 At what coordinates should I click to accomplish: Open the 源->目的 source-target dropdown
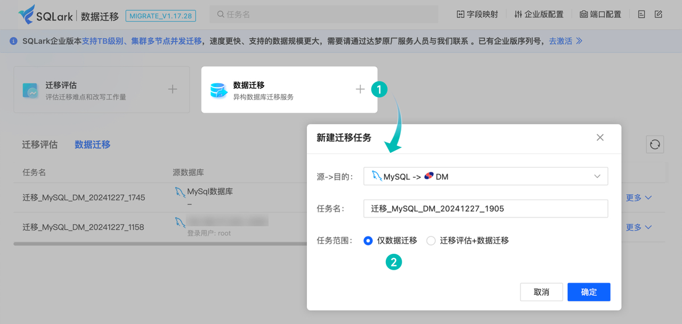[x=485, y=176]
